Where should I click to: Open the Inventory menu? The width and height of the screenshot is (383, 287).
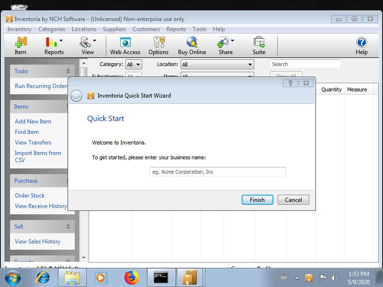[19, 29]
